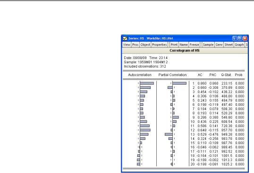Image resolution: width=254 pixels, height=173 pixels.
Task: Minimize the HS series window
Action: pyautogui.click(x=235, y=38)
